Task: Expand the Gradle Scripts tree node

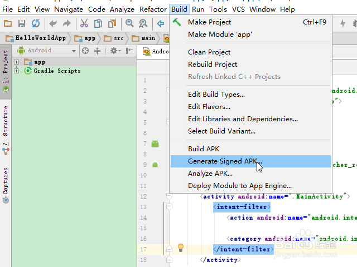Action: click(x=16, y=71)
